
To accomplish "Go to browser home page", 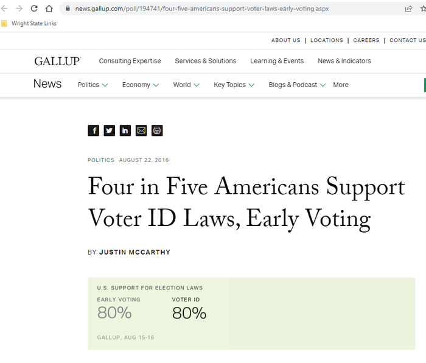I will (x=49, y=9).
